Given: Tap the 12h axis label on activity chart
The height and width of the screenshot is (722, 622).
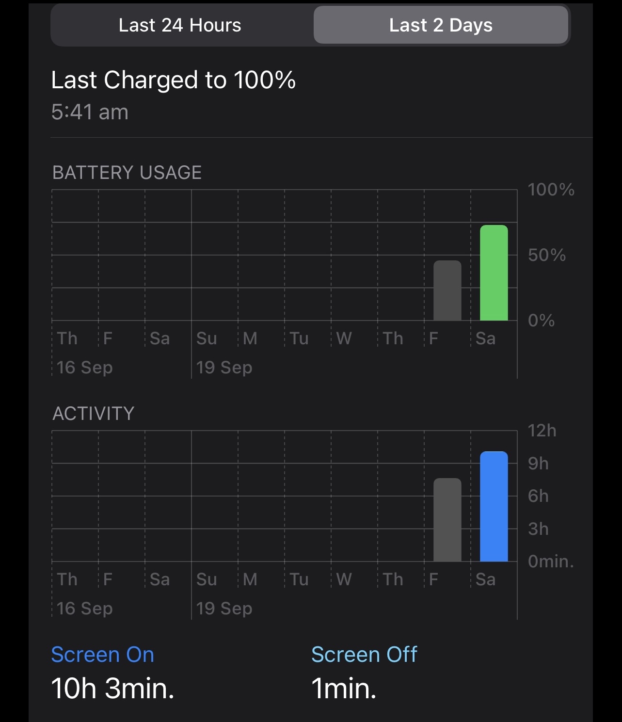Looking at the screenshot, I should 542,431.
